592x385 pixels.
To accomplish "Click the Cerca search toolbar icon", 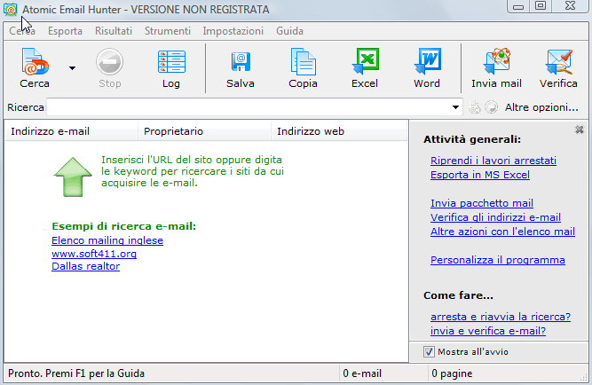I will click(x=35, y=67).
